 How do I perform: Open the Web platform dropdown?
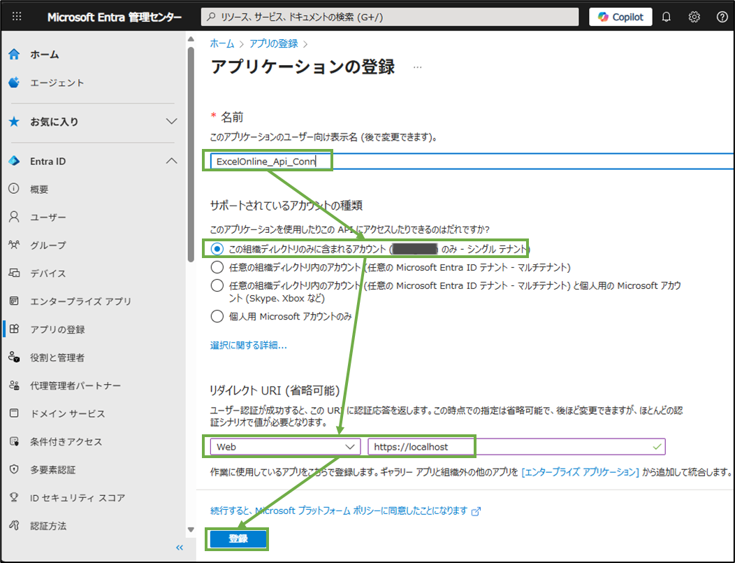click(285, 447)
